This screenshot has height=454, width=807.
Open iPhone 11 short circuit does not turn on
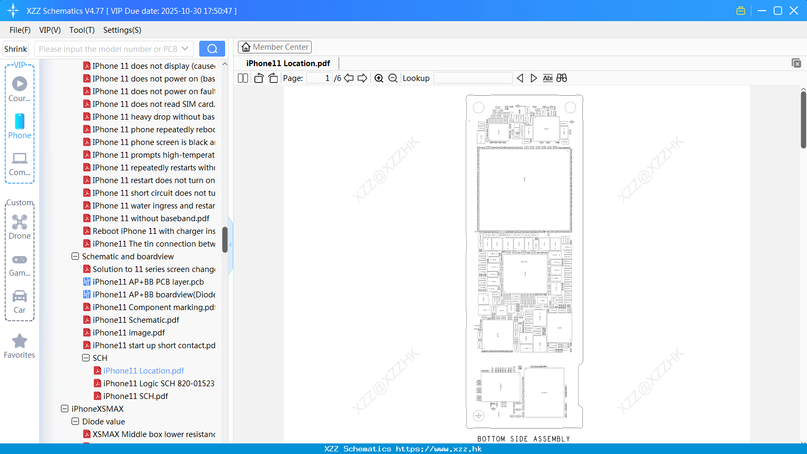(x=154, y=193)
